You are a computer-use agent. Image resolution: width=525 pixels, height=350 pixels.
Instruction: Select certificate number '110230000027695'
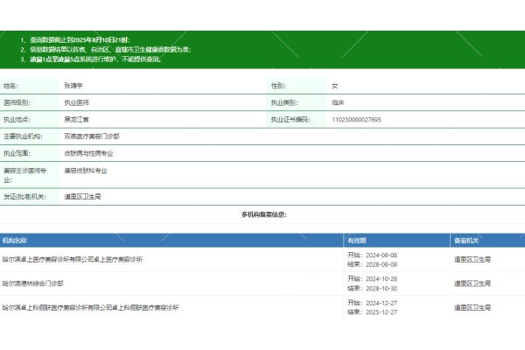[x=356, y=120]
